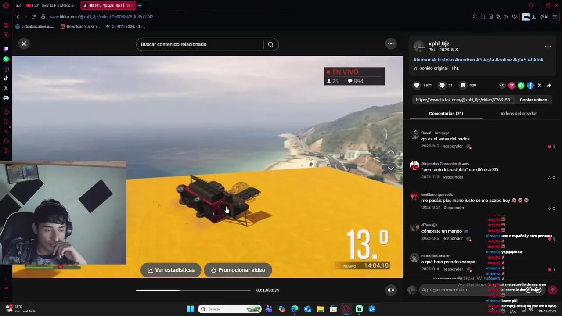
Task: Reply to capodoctorsexo's comment
Action: [x=453, y=269]
